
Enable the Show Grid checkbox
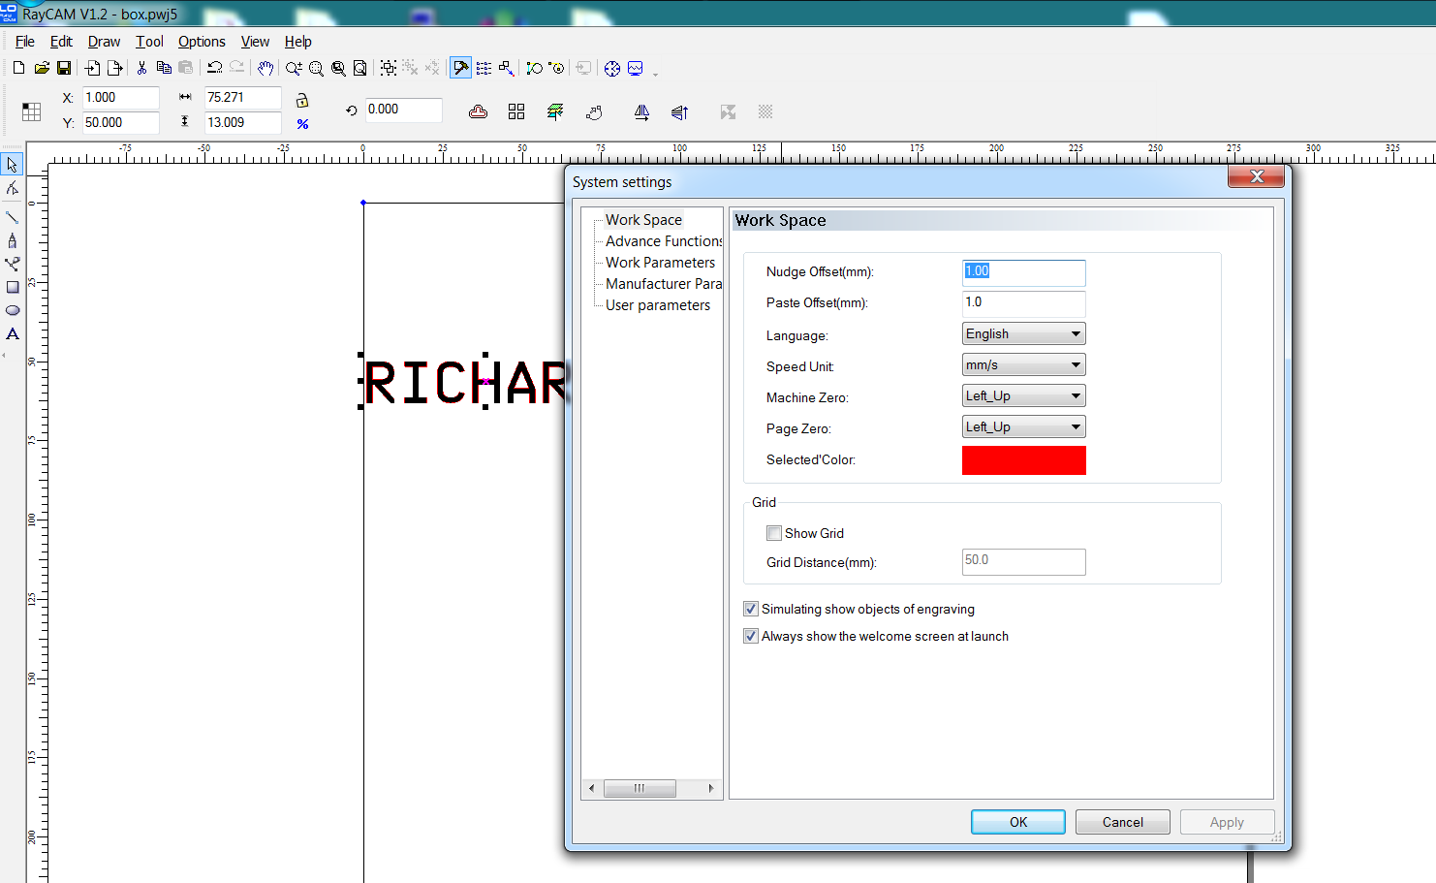[774, 533]
